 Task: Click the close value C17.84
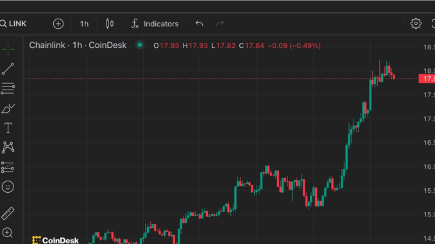click(252, 45)
